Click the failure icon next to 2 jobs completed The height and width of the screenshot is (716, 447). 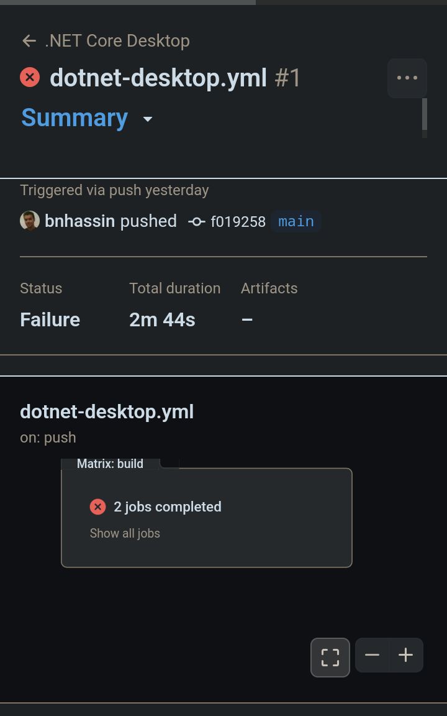point(97,507)
